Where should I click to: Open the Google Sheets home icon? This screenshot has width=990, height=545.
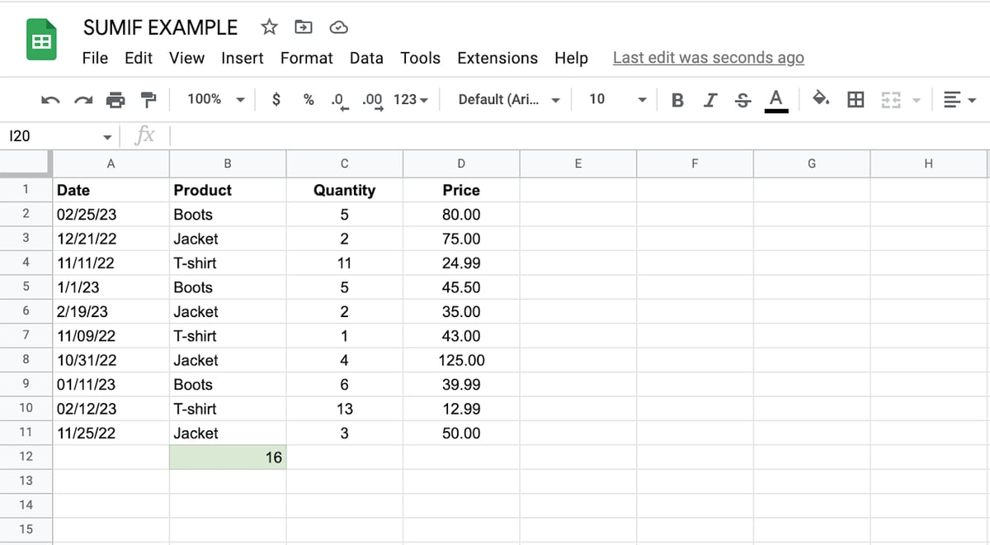coord(40,40)
